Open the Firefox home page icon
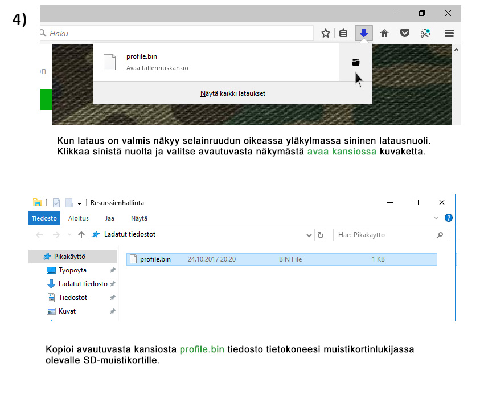The height and width of the screenshot is (399, 484). tap(384, 34)
